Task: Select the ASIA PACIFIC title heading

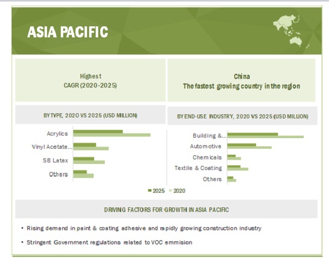Action: (67, 32)
